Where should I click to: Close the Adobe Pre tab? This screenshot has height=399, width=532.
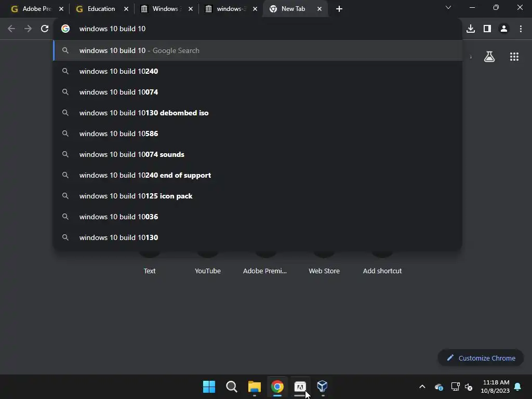point(61,9)
